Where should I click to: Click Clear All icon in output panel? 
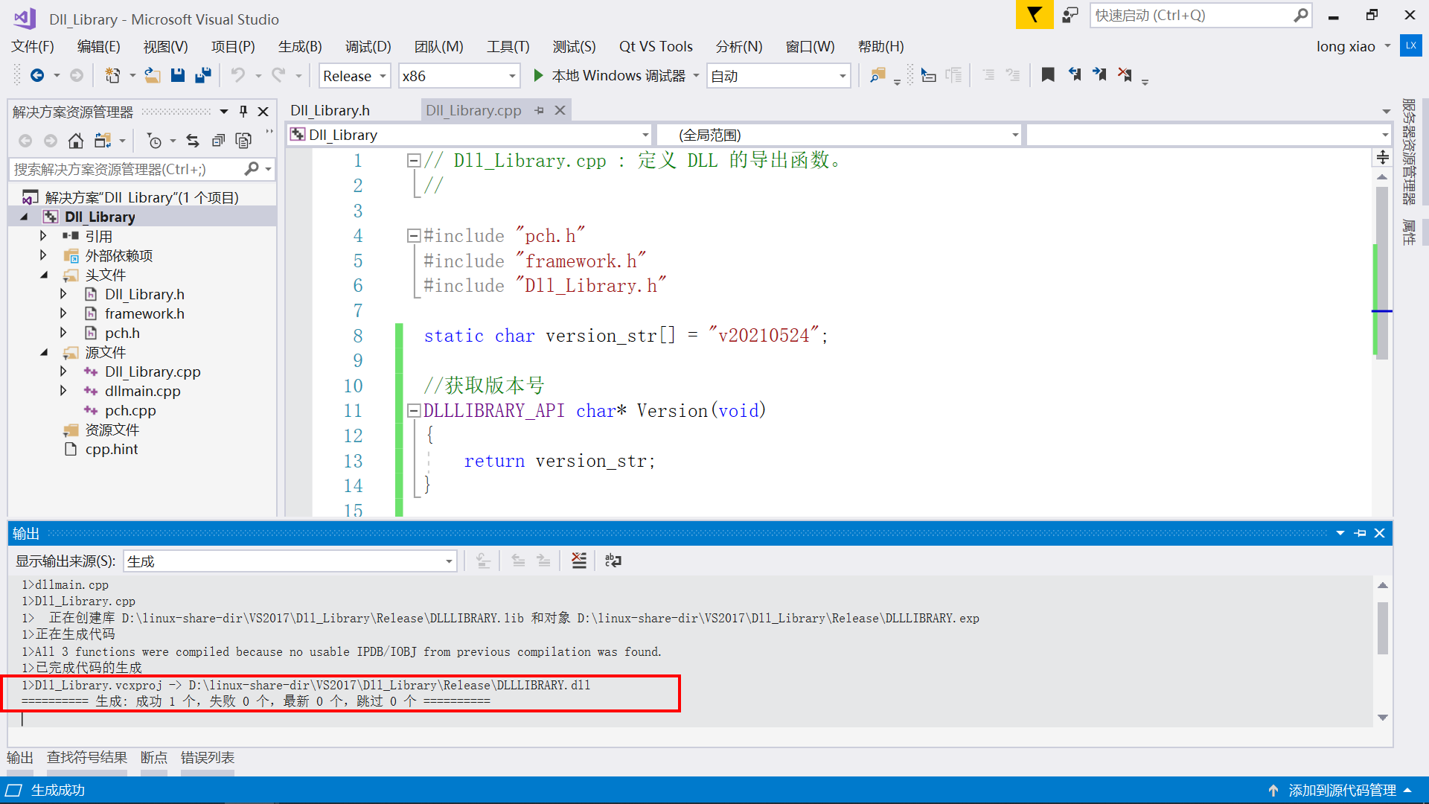pyautogui.click(x=578, y=561)
